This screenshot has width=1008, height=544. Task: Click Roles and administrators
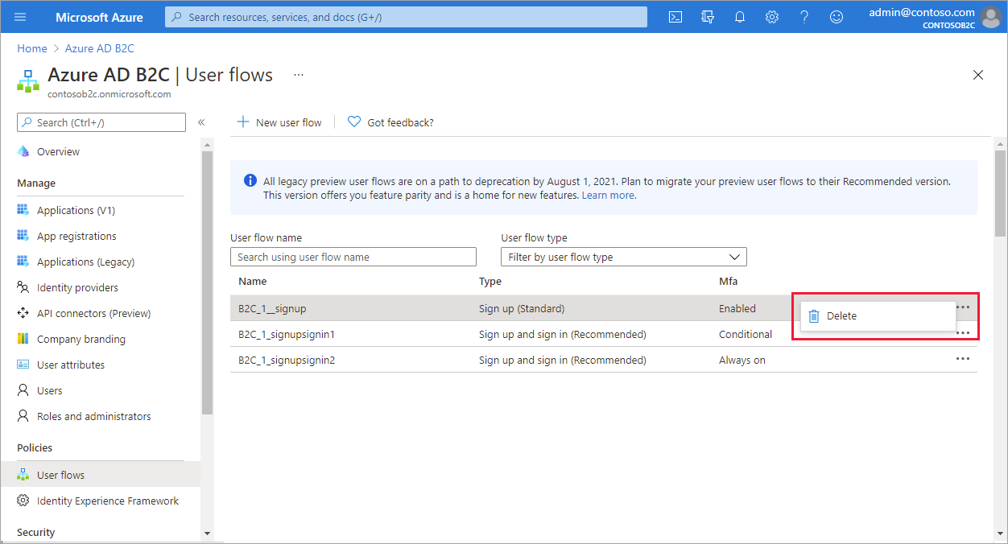(x=94, y=416)
